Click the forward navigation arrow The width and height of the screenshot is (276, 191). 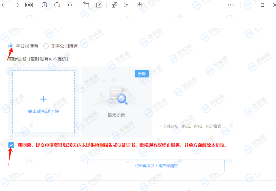(x=16, y=5)
